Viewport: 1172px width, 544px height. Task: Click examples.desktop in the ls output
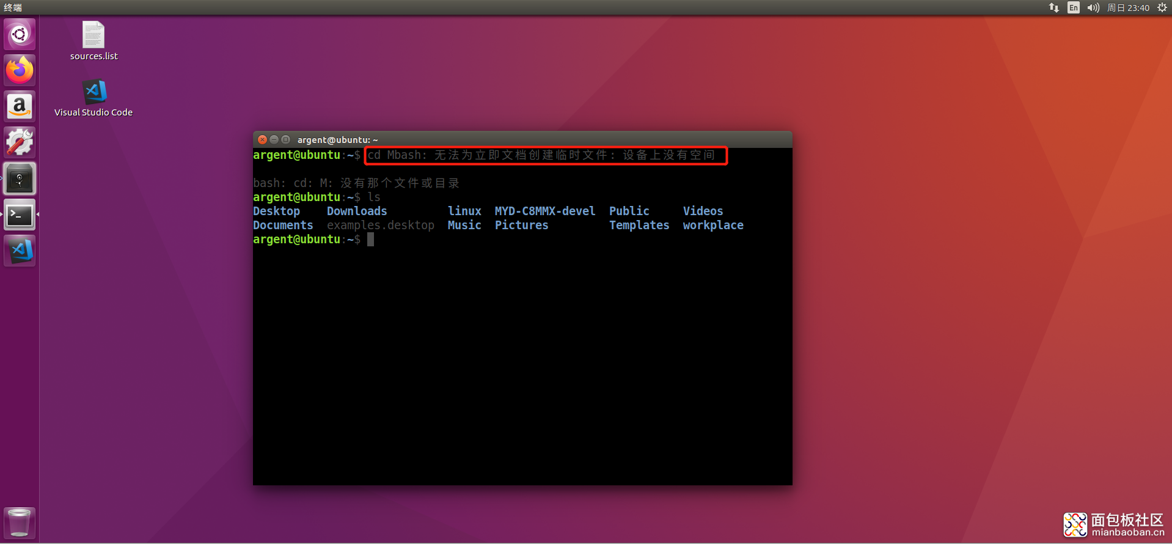381,225
